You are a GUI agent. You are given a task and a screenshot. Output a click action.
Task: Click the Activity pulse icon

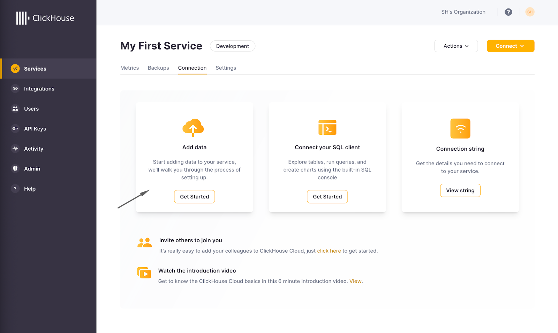click(x=15, y=149)
